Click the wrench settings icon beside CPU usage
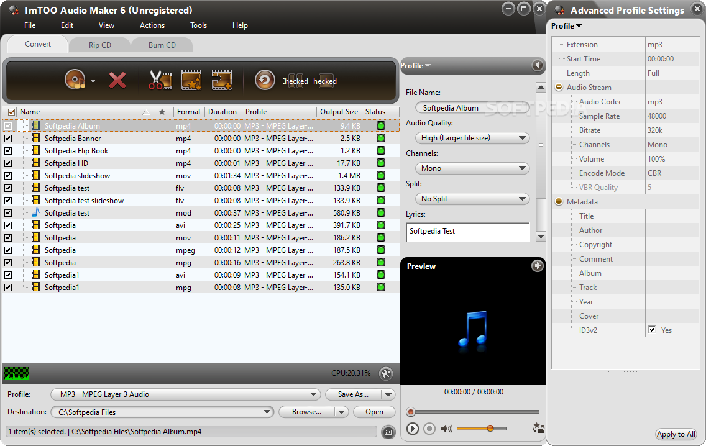This screenshot has height=446, width=706. [x=386, y=373]
